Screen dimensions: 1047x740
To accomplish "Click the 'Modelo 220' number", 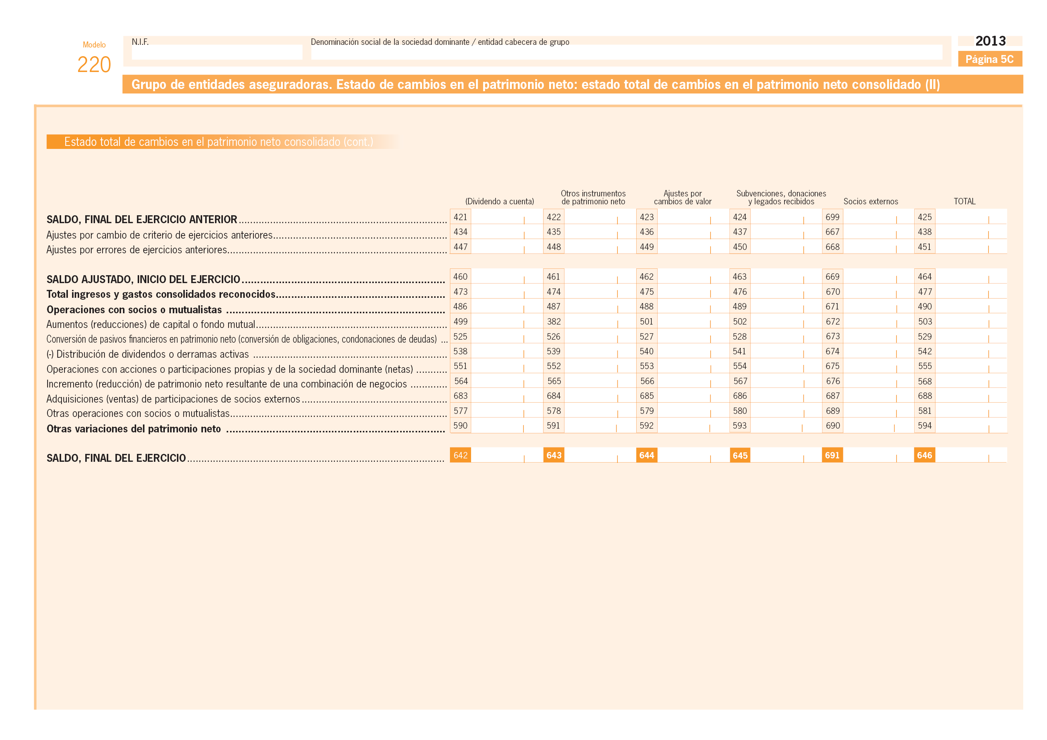I will (94, 64).
